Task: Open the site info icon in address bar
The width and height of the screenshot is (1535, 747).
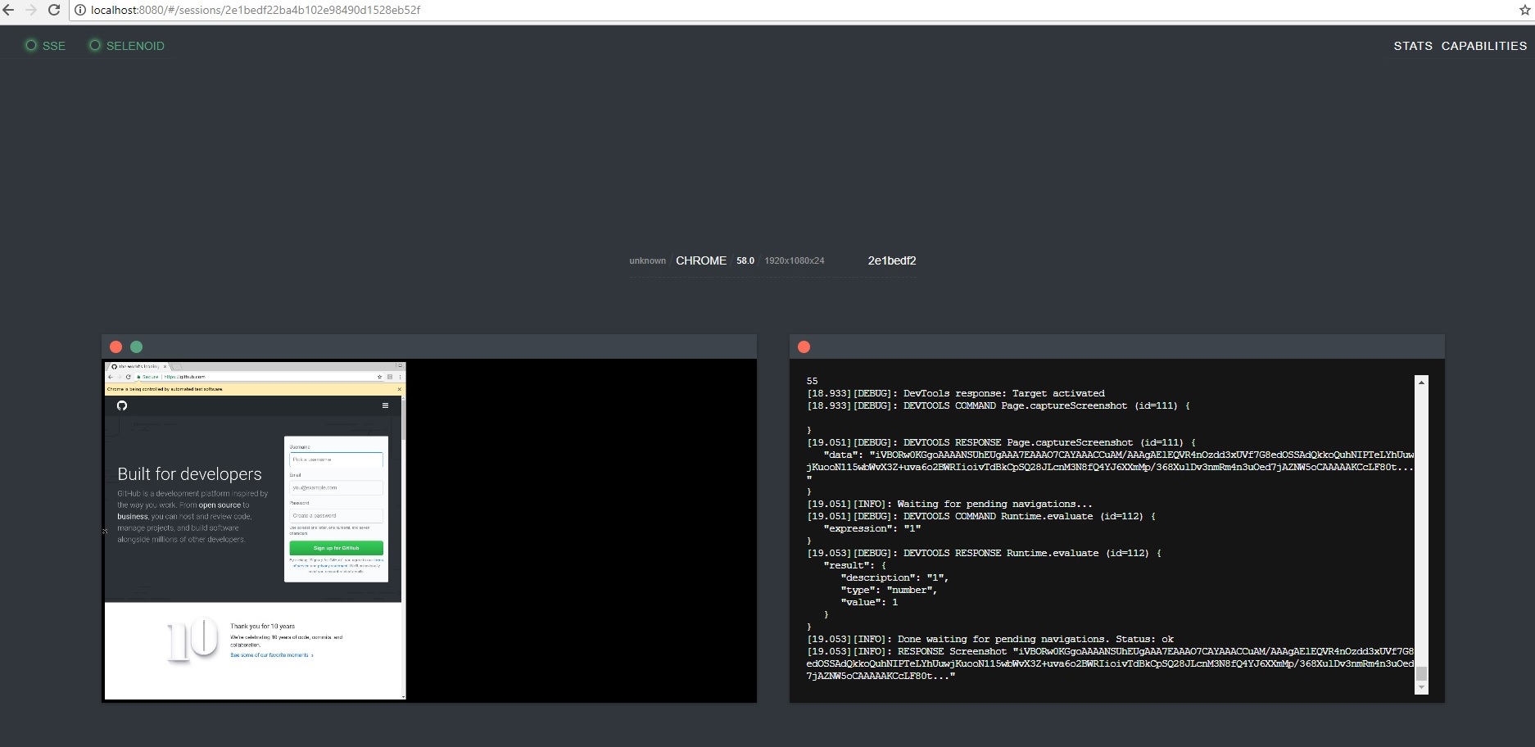Action: coord(79,11)
